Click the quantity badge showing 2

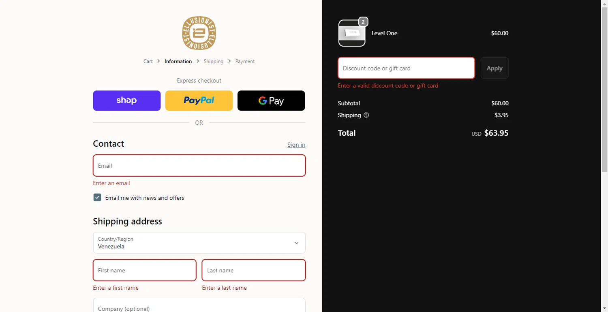pos(363,22)
